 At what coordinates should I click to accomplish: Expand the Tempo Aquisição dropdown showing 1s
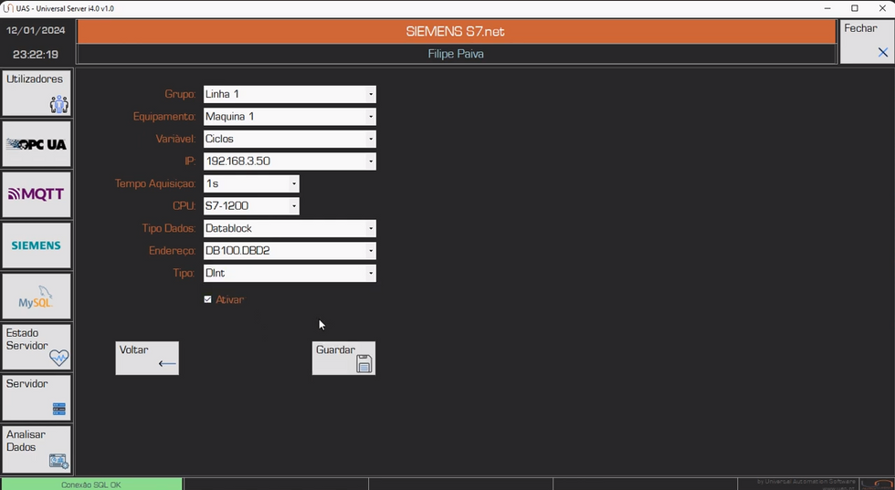click(294, 183)
